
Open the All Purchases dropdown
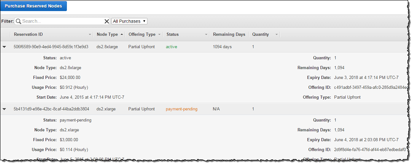coord(129,21)
